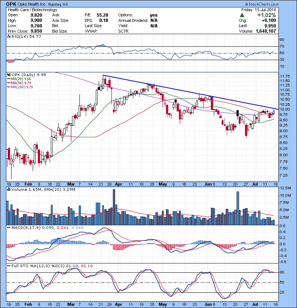Click the Jun label below the stochastic panel
The height and width of the screenshot is (308, 297).
click(x=208, y=304)
